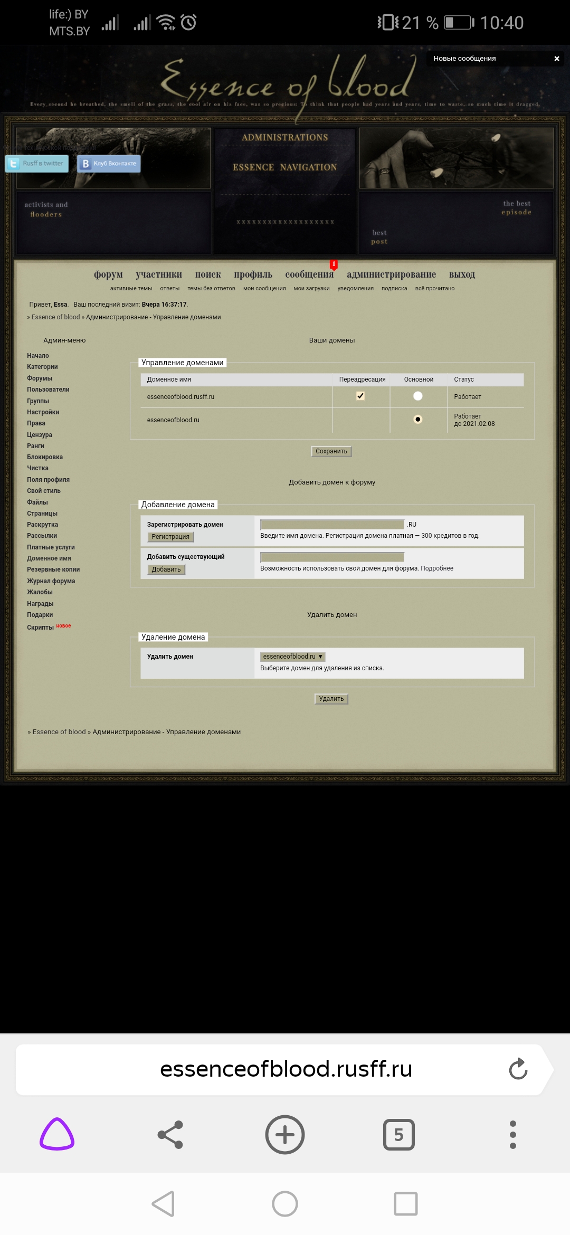The image size is (570, 1235).
Task: Open the поиск menu item
Action: 208,274
